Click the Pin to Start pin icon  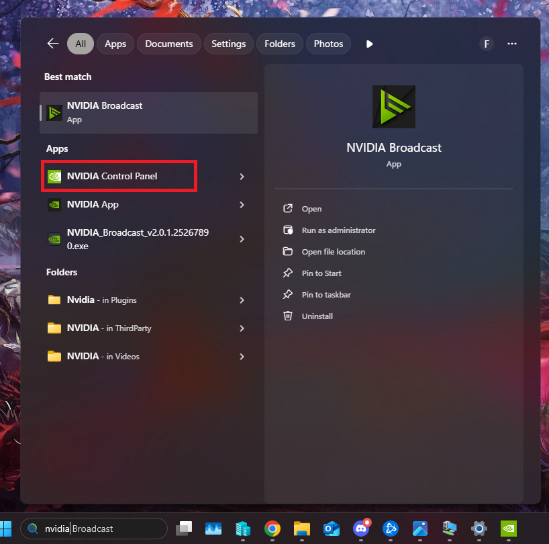288,273
